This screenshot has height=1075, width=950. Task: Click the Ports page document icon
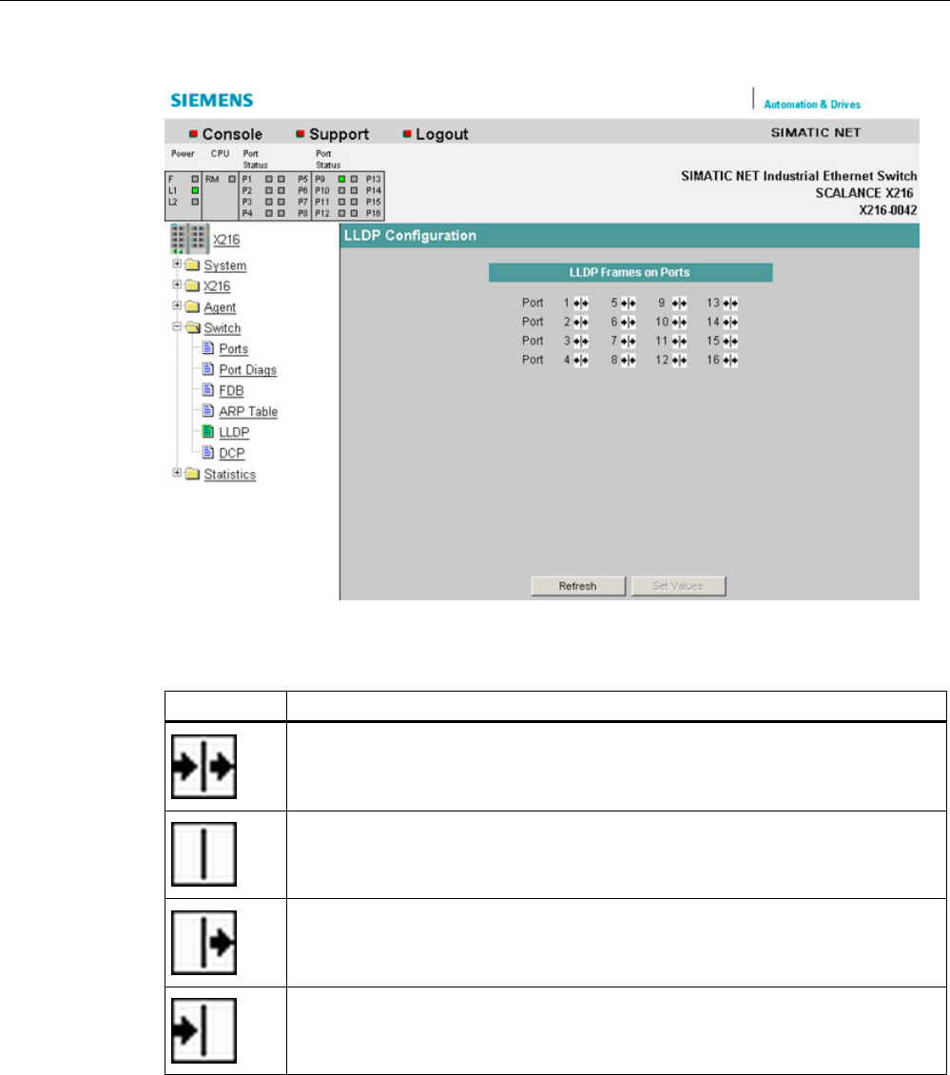(207, 347)
